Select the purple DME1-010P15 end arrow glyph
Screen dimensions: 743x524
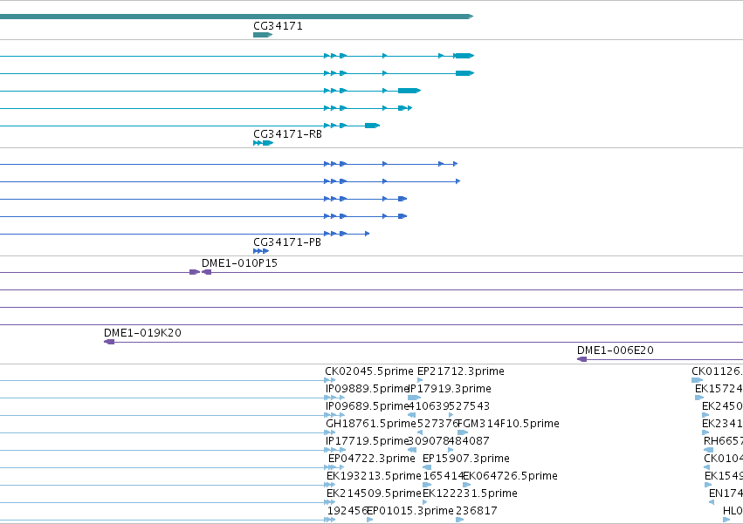[206, 272]
